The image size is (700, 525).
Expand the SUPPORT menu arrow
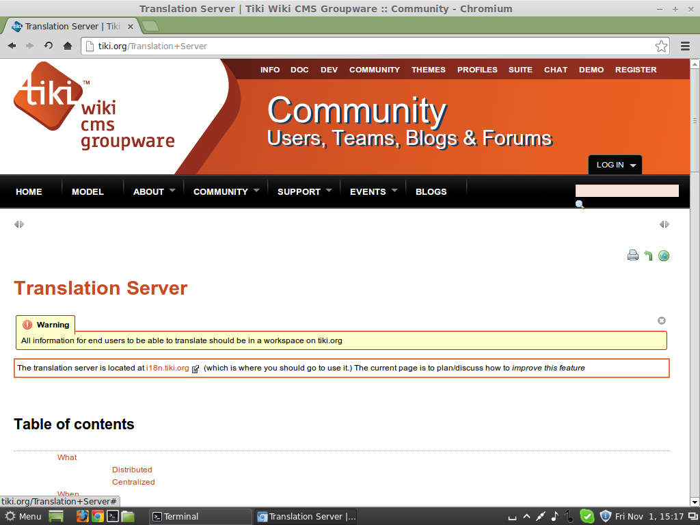(x=329, y=191)
